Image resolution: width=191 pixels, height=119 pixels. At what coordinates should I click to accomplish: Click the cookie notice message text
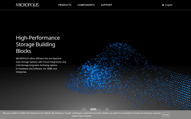(x=81, y=115)
